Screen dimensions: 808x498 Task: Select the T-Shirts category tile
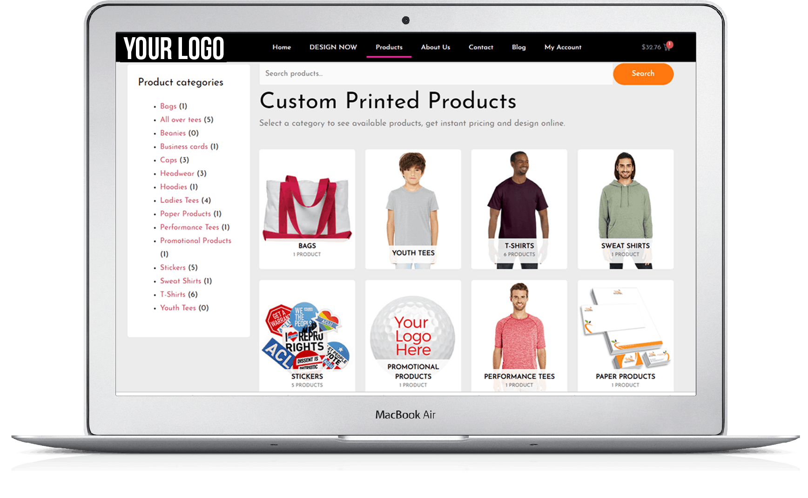click(519, 209)
